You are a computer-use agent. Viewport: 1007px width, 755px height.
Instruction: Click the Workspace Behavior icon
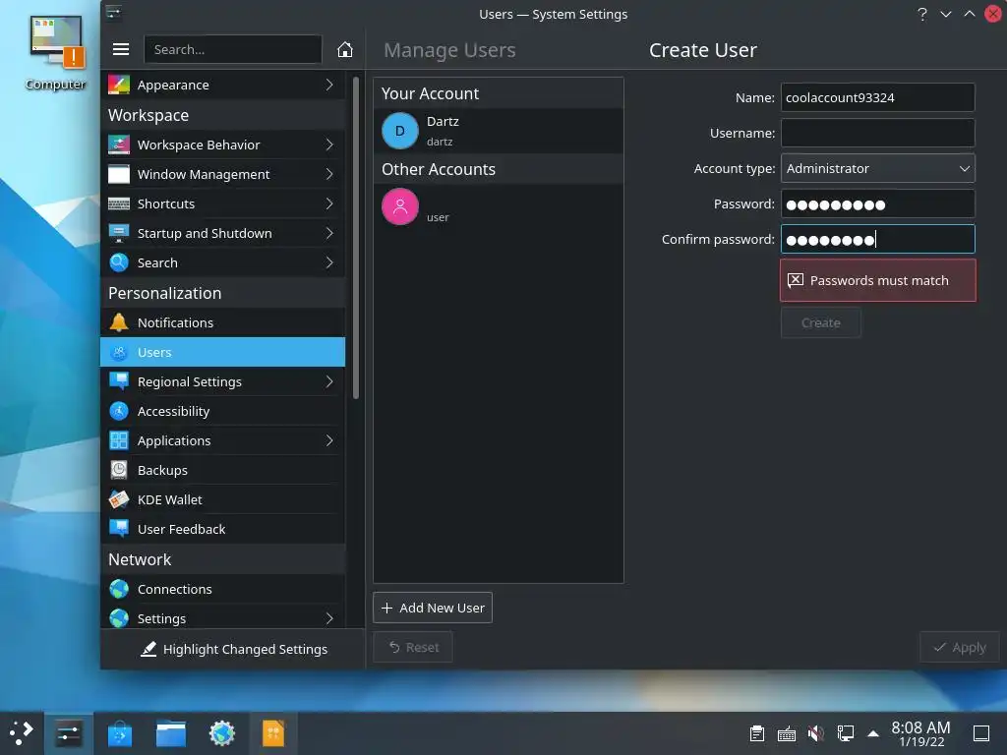click(119, 145)
